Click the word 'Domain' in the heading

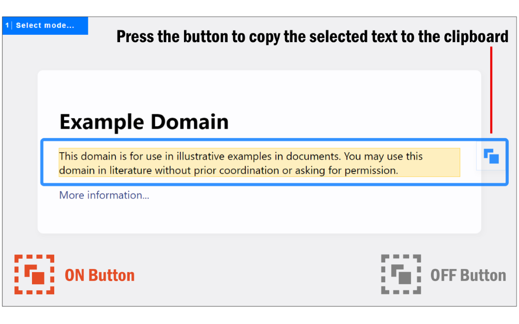pos(190,121)
